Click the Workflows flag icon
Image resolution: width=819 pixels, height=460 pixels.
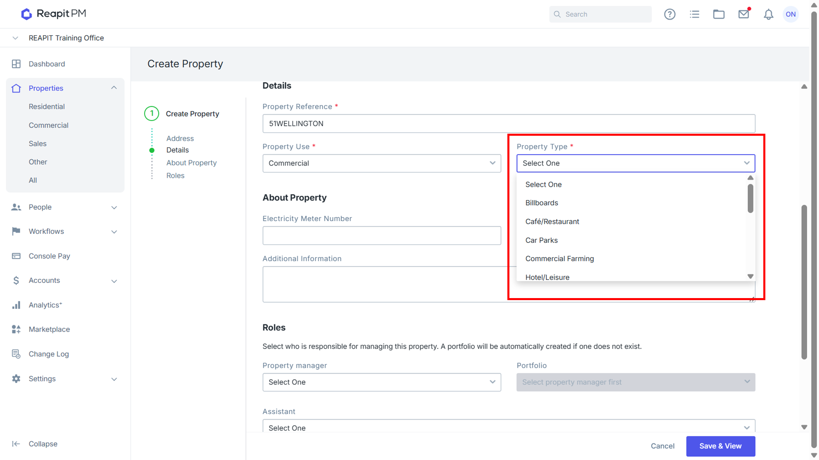[16, 231]
